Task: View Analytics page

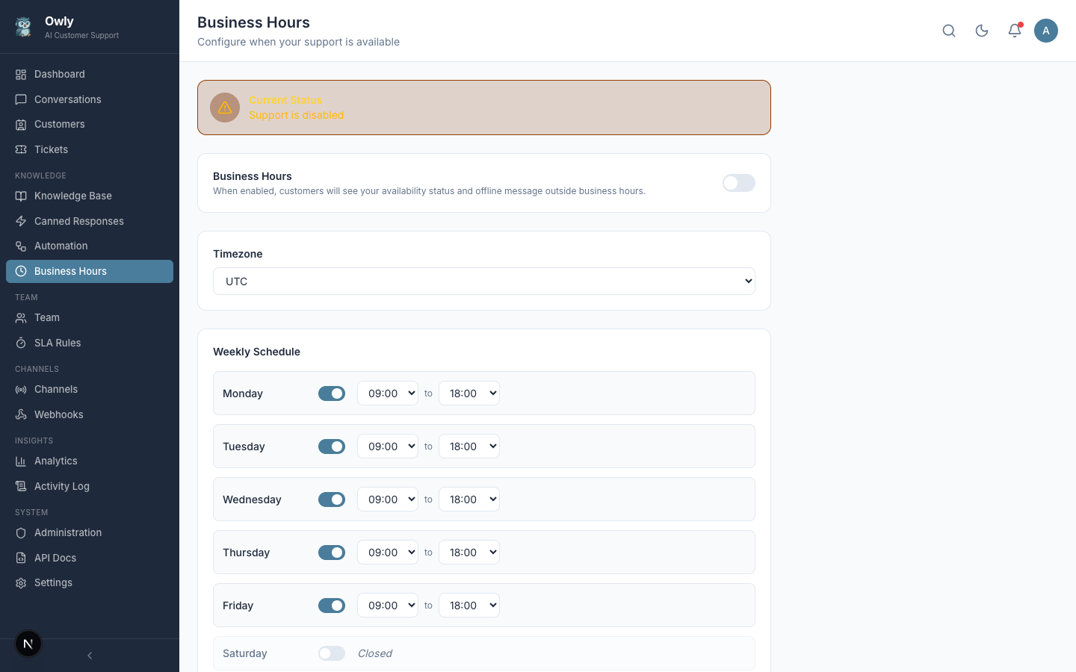Action: pos(90,461)
